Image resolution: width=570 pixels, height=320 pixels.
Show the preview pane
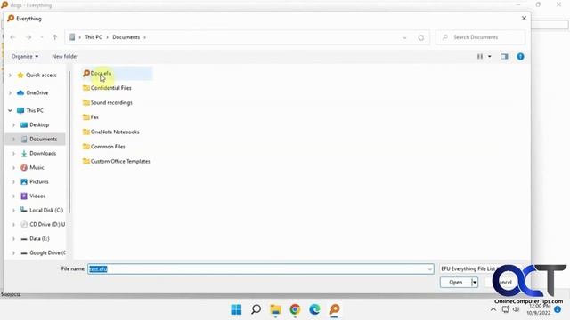pos(504,57)
